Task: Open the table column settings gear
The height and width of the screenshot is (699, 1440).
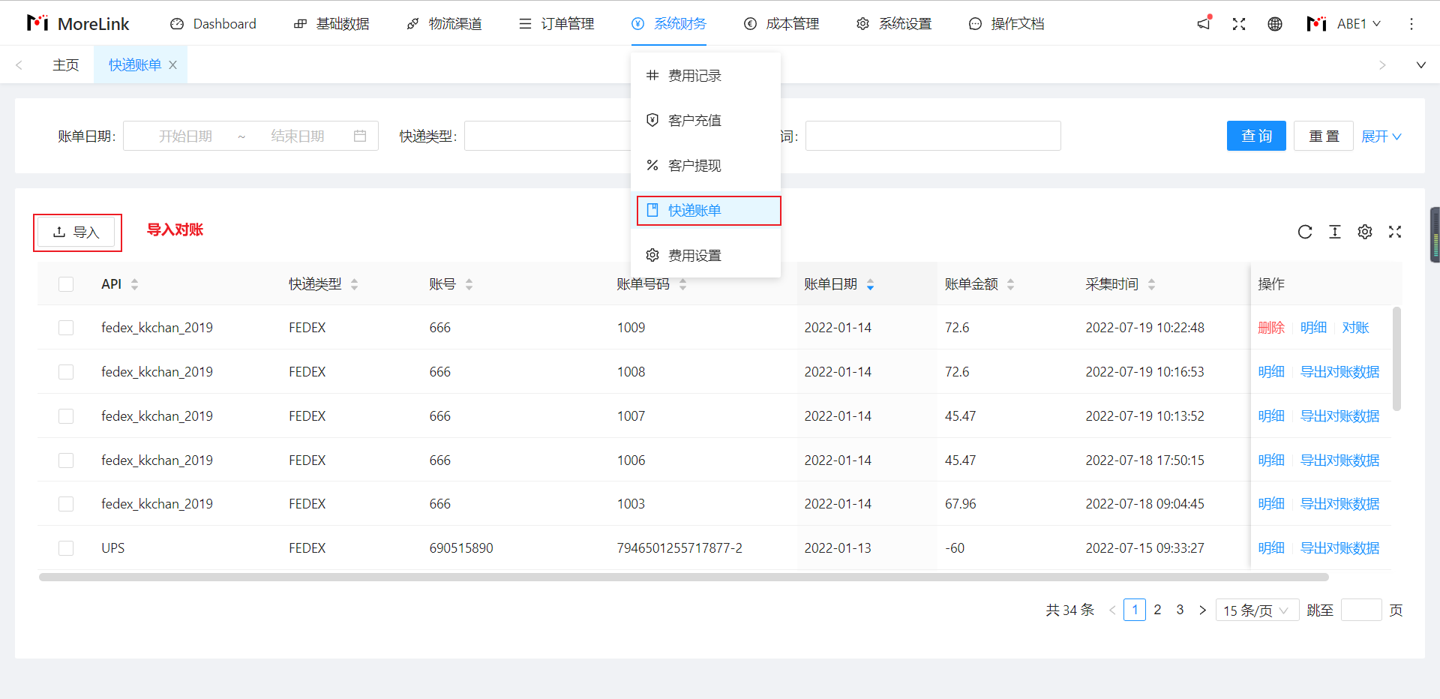Action: coord(1365,232)
